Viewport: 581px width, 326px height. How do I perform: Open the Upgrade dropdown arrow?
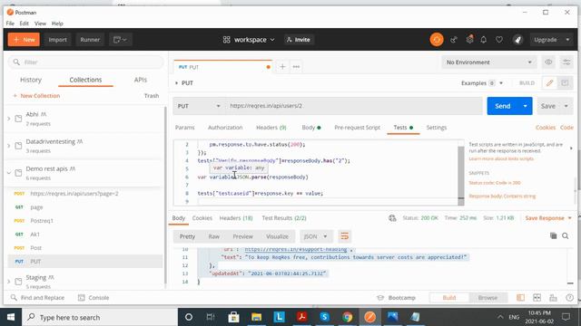pyautogui.click(x=567, y=40)
